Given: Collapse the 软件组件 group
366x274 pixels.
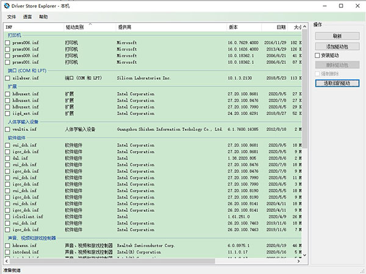Looking at the screenshot, I should (x=16, y=138).
